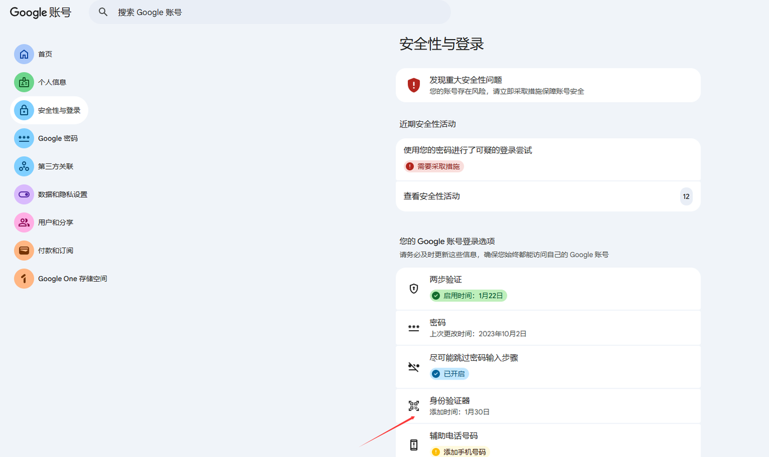Click the 两步验证 shield icon
This screenshot has height=457, width=769.
(x=413, y=289)
